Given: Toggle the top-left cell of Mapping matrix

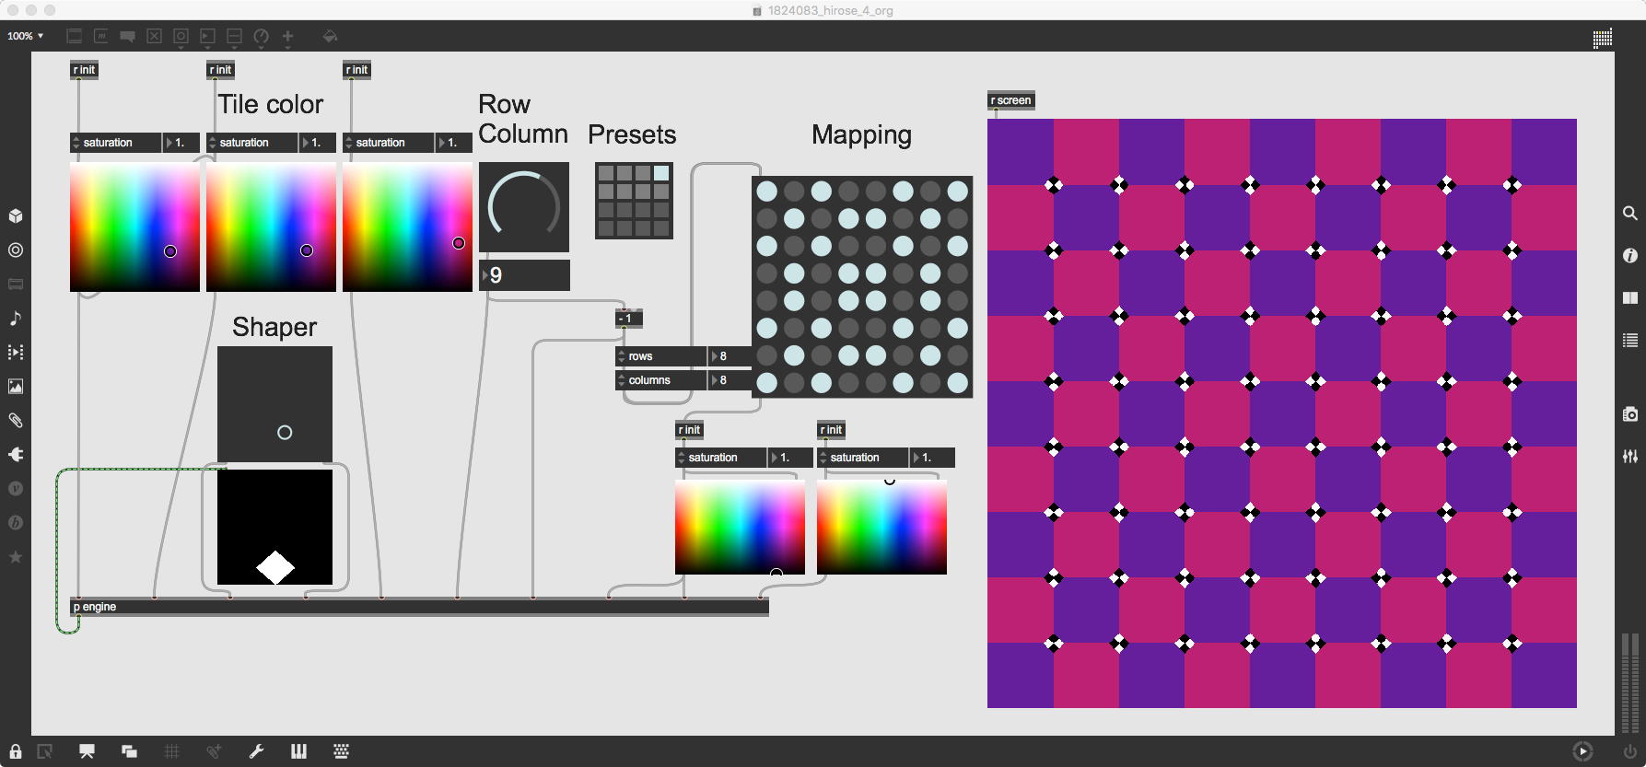Looking at the screenshot, I should pyautogui.click(x=766, y=191).
